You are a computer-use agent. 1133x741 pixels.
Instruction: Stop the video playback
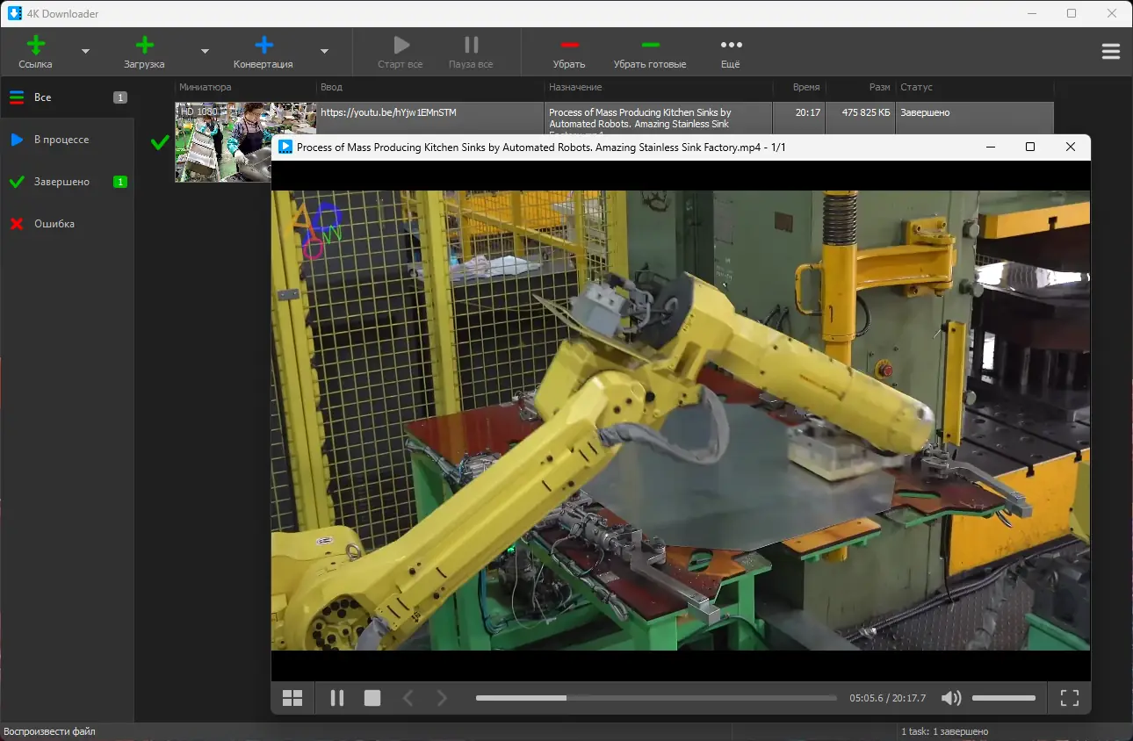372,698
